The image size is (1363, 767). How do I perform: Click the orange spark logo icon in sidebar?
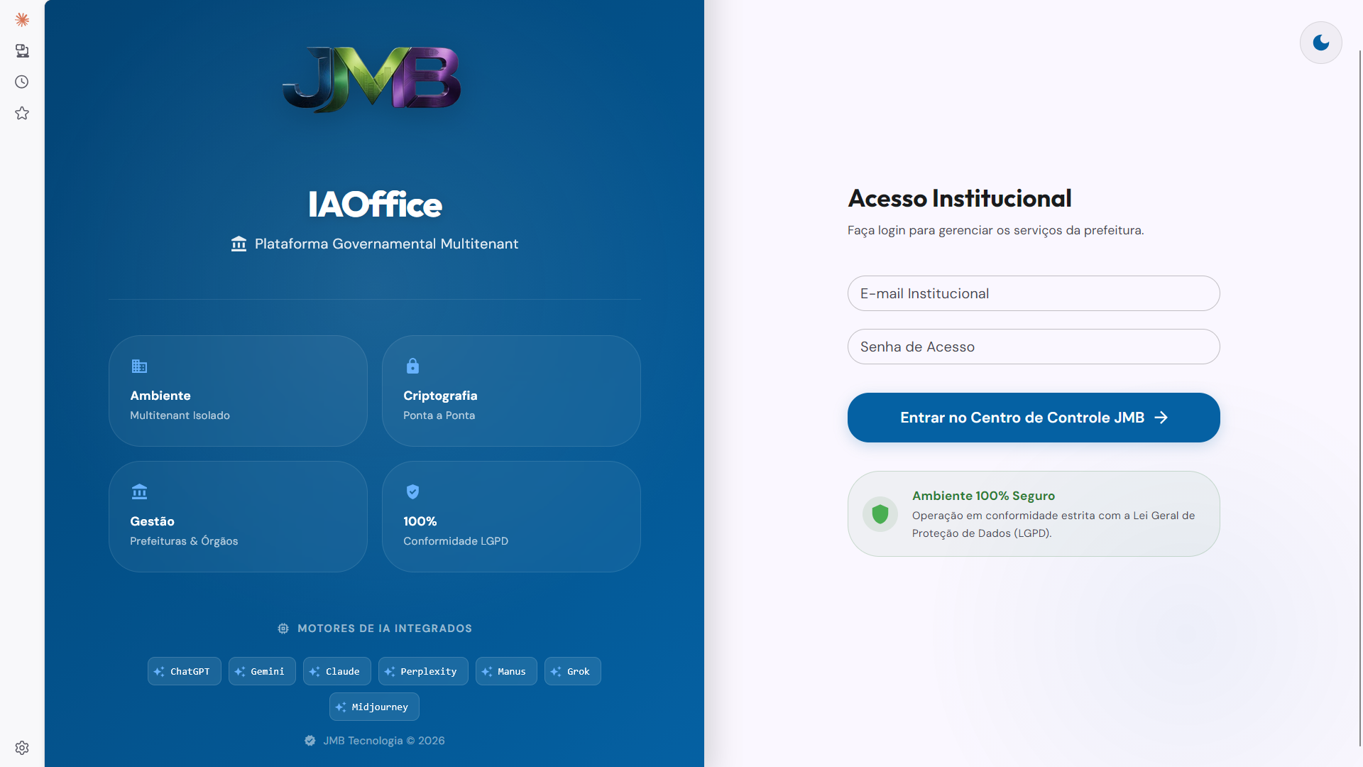[x=22, y=19]
